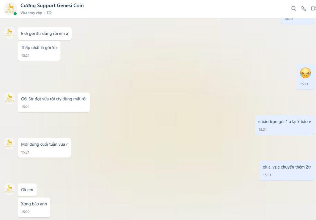Click avatar beside 'Gói 3tr đợt vừa rồi' message
The height and width of the screenshot is (220, 316).
pyautogui.click(x=10, y=98)
